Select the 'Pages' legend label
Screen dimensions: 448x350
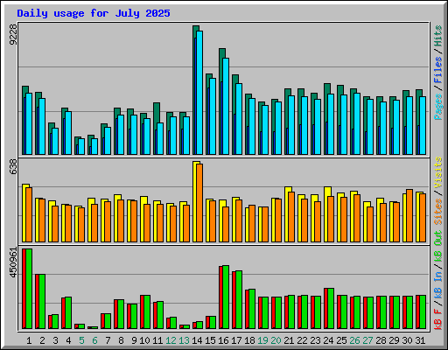[x=438, y=107]
